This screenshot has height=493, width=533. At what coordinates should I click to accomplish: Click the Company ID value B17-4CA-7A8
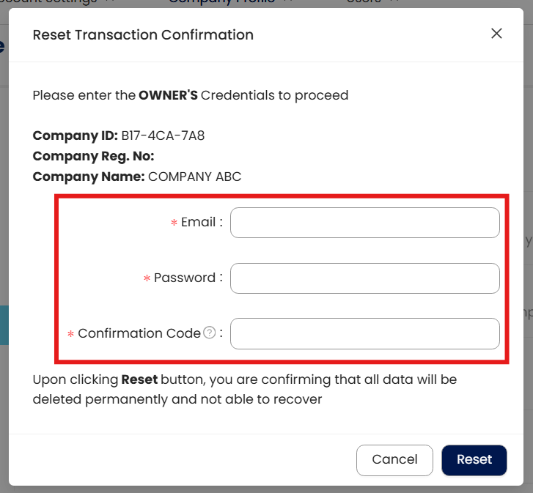pos(163,136)
